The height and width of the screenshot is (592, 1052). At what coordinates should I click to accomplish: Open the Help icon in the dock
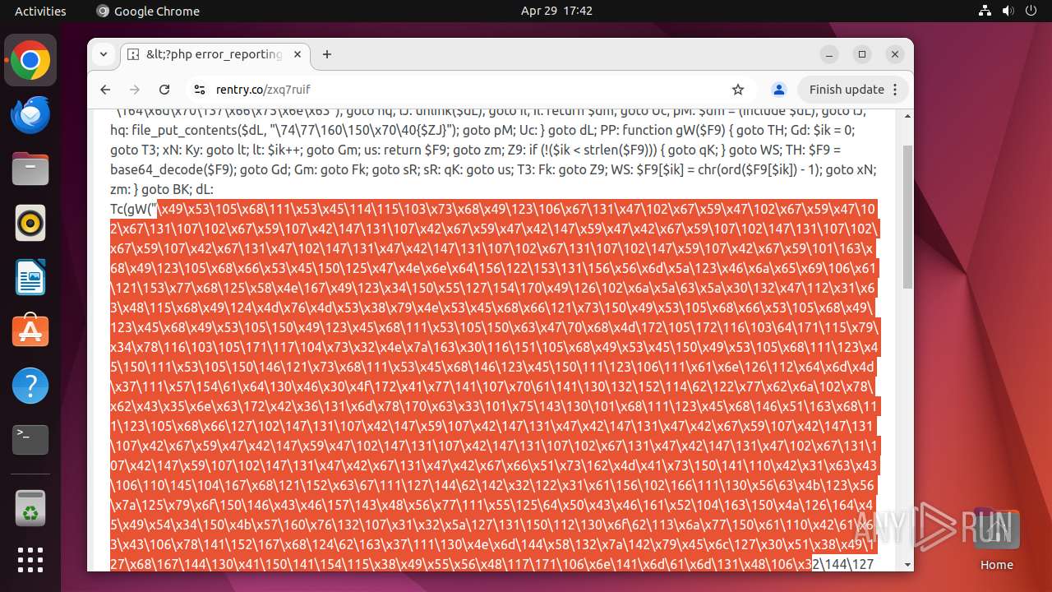(30, 386)
